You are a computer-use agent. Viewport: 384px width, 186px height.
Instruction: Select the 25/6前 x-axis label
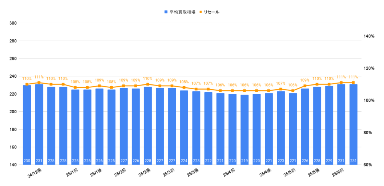(338, 173)
